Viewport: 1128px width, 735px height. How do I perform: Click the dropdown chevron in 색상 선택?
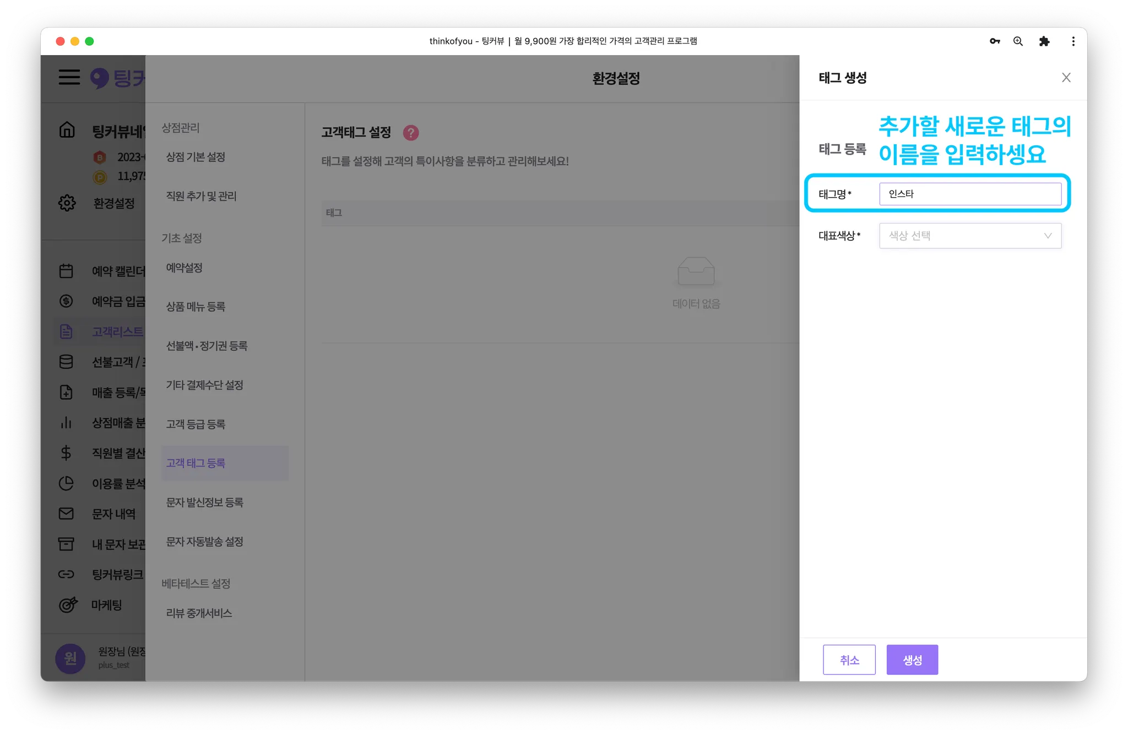click(x=1048, y=236)
